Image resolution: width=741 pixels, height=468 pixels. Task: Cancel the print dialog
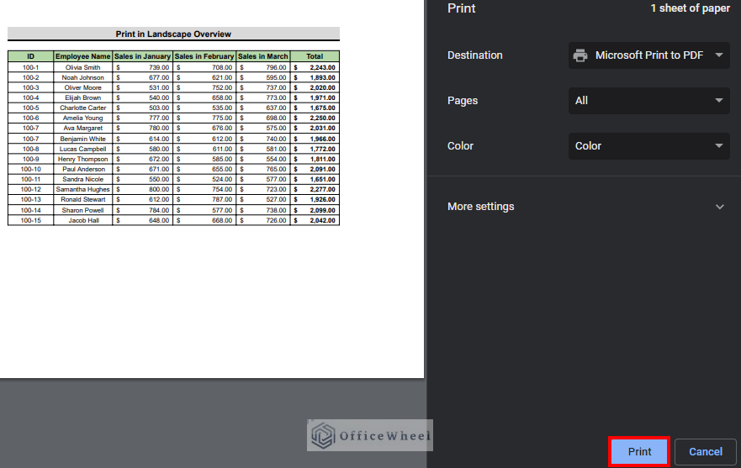click(705, 451)
